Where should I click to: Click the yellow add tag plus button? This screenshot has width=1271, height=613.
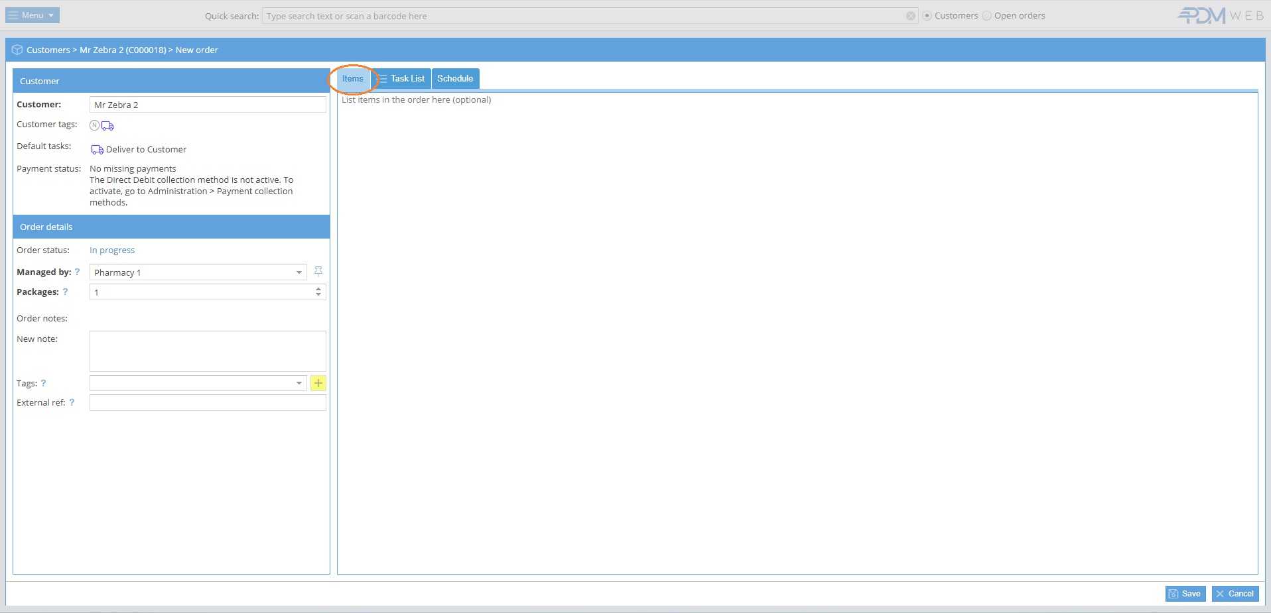click(x=318, y=383)
